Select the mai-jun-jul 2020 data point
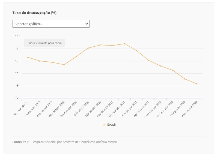The width and height of the screenshot is (218, 156). [x=88, y=48]
